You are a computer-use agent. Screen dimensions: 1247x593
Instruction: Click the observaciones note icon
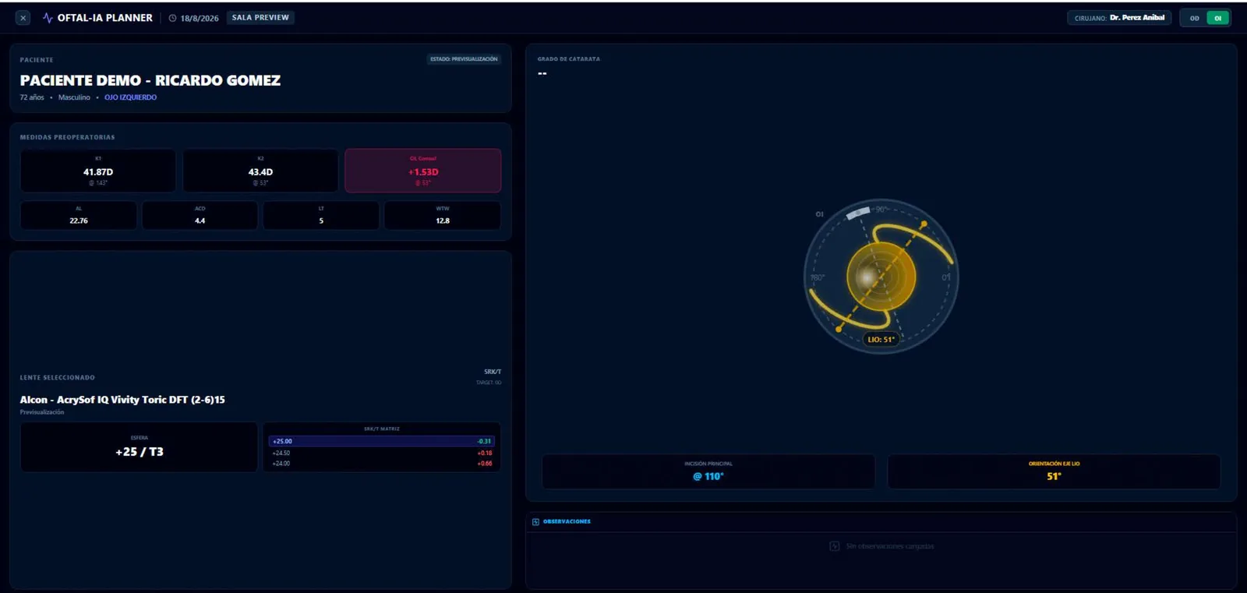tap(535, 521)
